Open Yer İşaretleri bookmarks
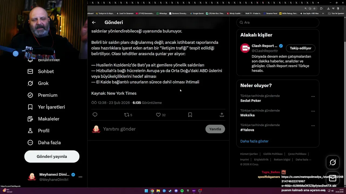Screen dimensions: 346x194 (46, 107)
